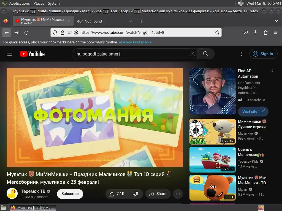Share this video
Viewport: 282px width, 211px height.
(x=158, y=194)
